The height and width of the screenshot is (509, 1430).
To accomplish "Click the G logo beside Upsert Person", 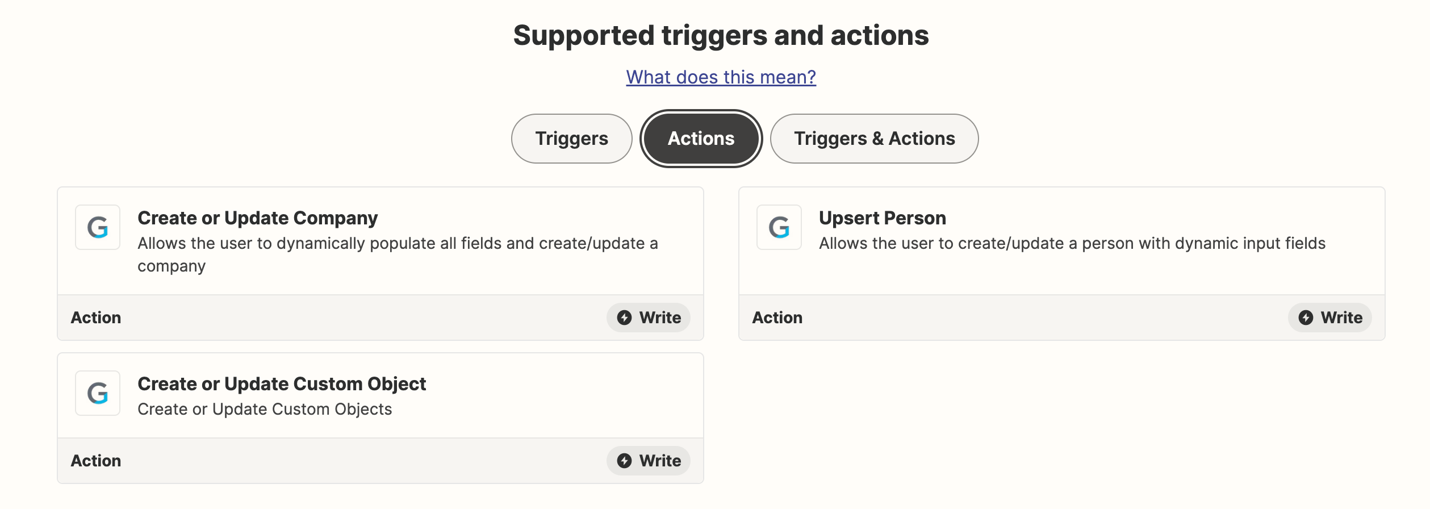I will coord(779,227).
